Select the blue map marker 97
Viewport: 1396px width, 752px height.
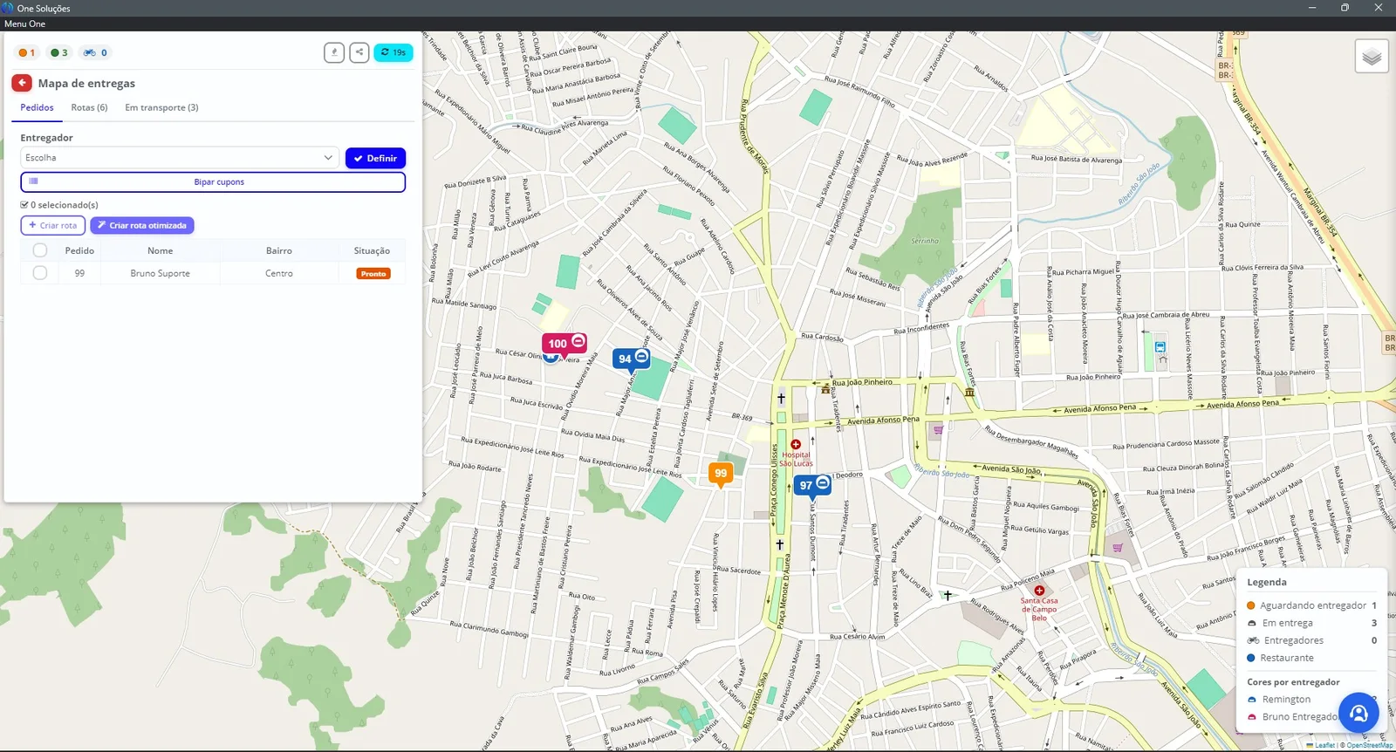[812, 486]
